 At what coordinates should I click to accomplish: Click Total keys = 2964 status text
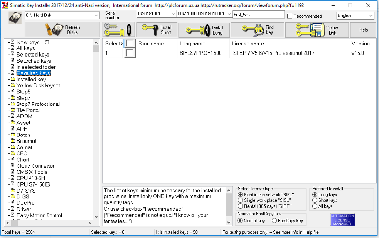pyautogui.click(x=18, y=232)
